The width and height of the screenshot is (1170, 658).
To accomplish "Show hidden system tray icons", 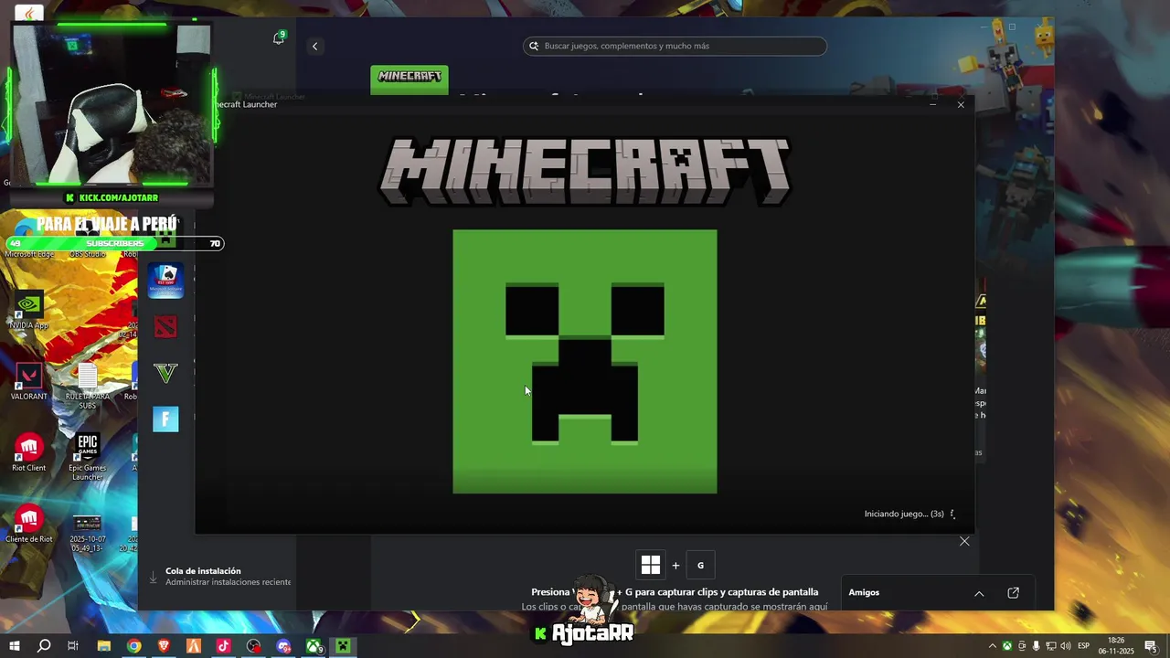I will point(993,646).
